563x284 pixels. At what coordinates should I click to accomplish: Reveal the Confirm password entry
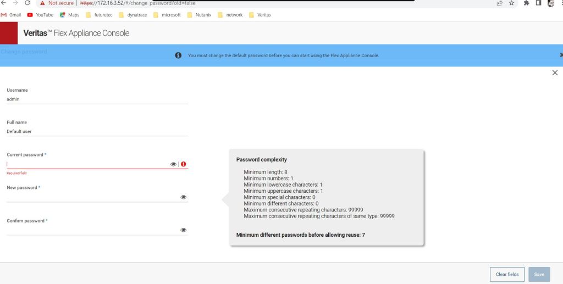183,230
